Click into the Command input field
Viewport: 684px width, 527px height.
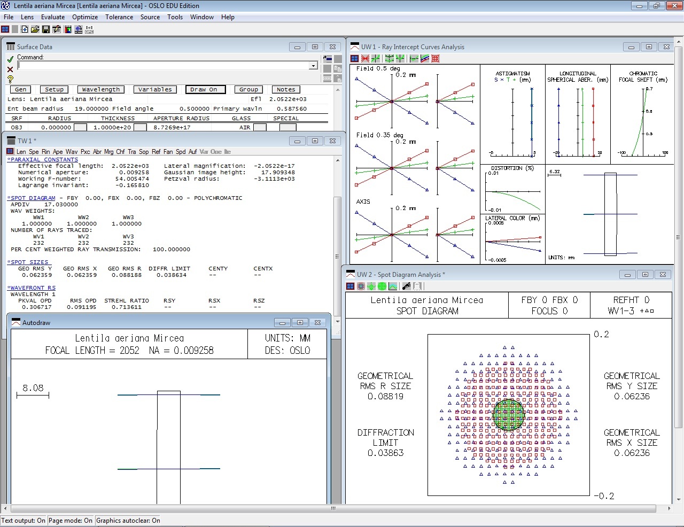tap(163, 66)
